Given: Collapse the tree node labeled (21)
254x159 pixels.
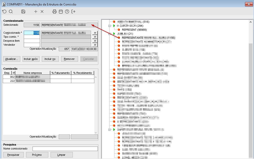Looking at the screenshot, I should pos(110,34).
